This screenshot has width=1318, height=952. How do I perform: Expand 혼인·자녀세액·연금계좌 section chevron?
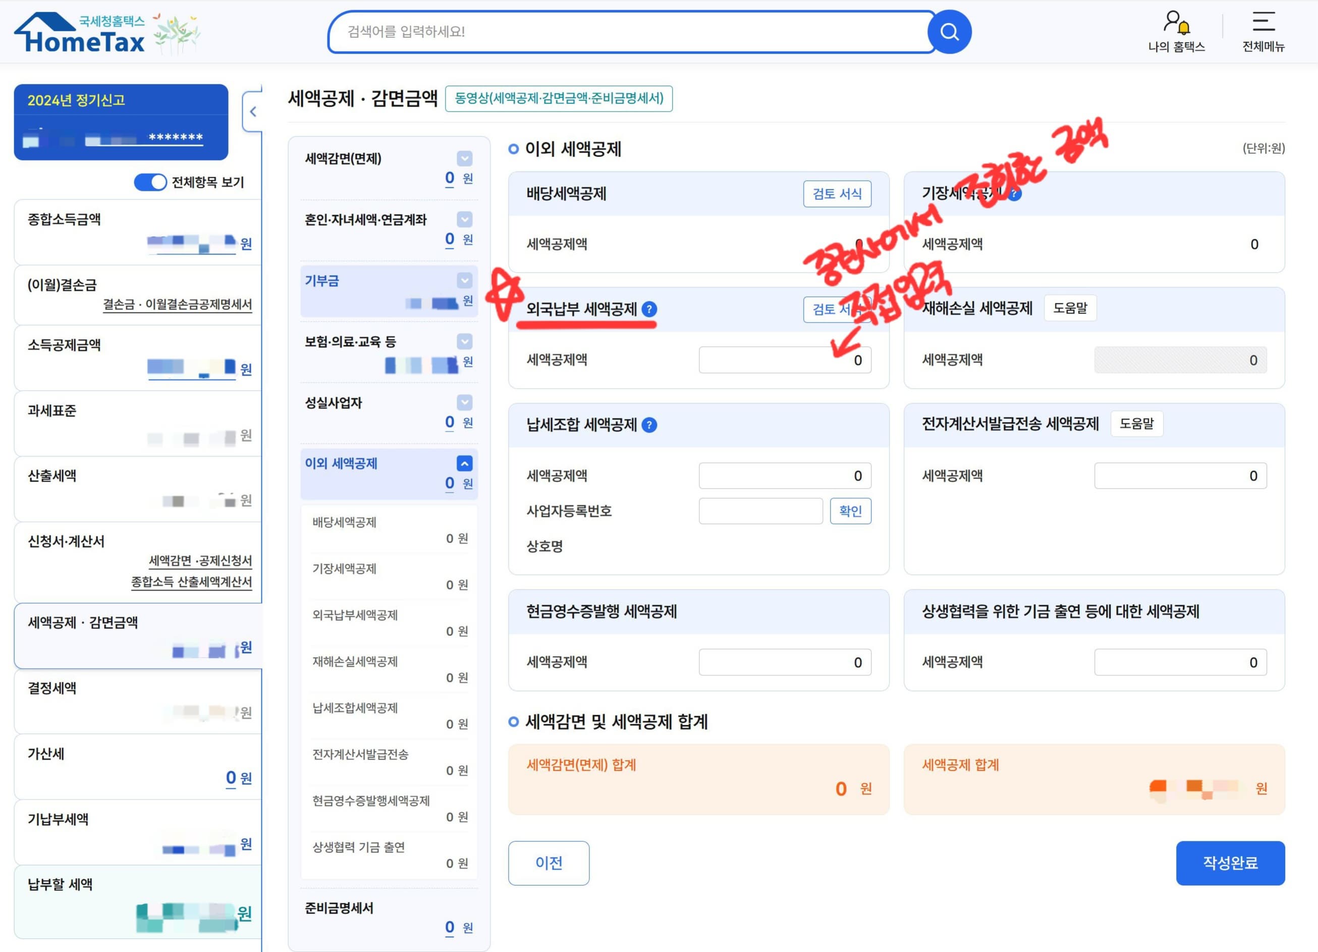pos(464,220)
